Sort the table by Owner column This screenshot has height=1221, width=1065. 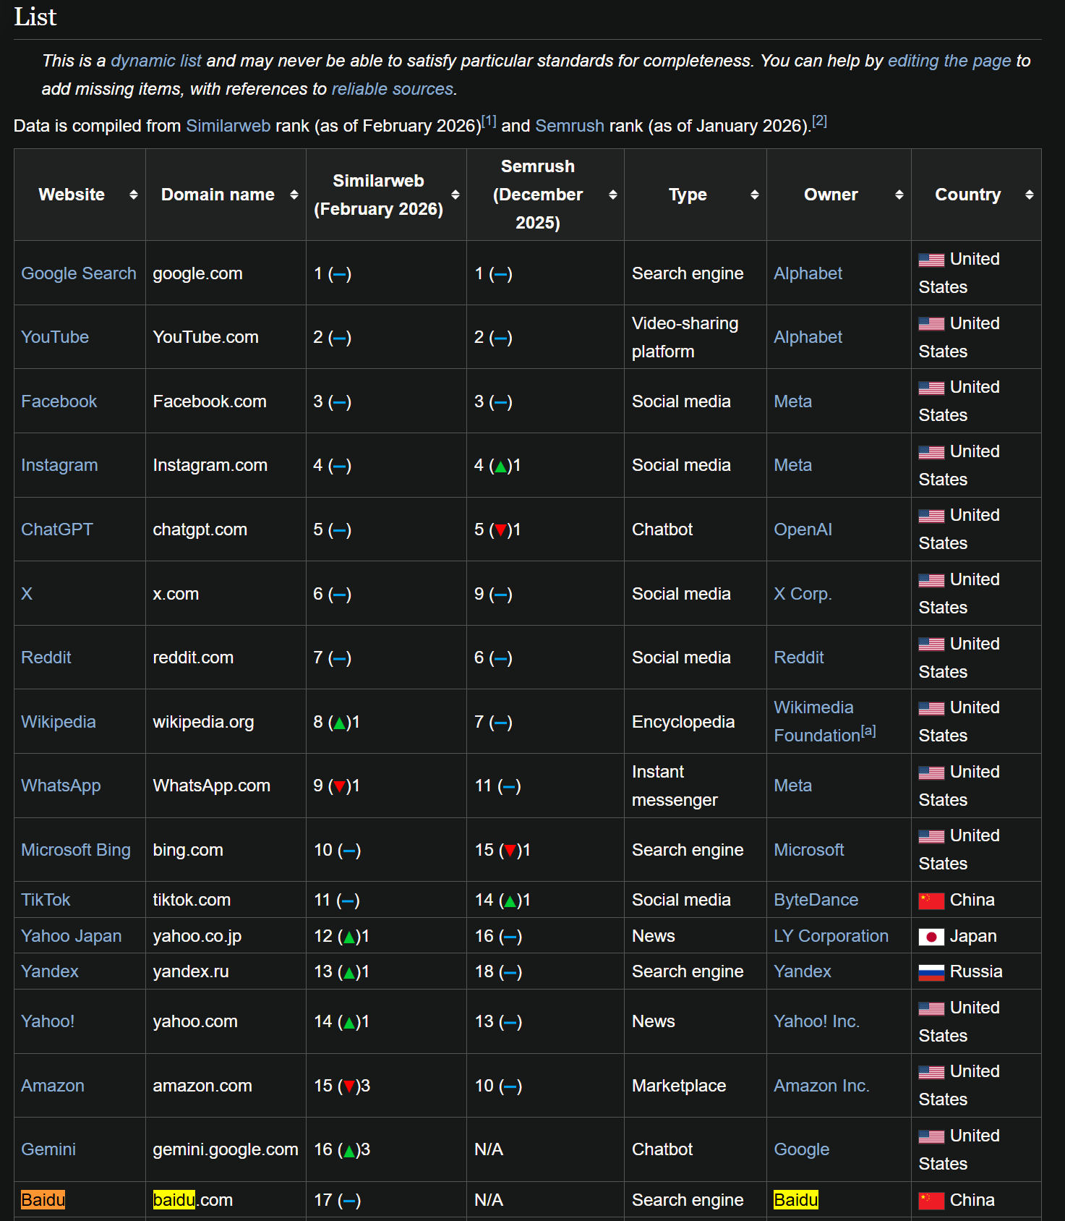(899, 195)
